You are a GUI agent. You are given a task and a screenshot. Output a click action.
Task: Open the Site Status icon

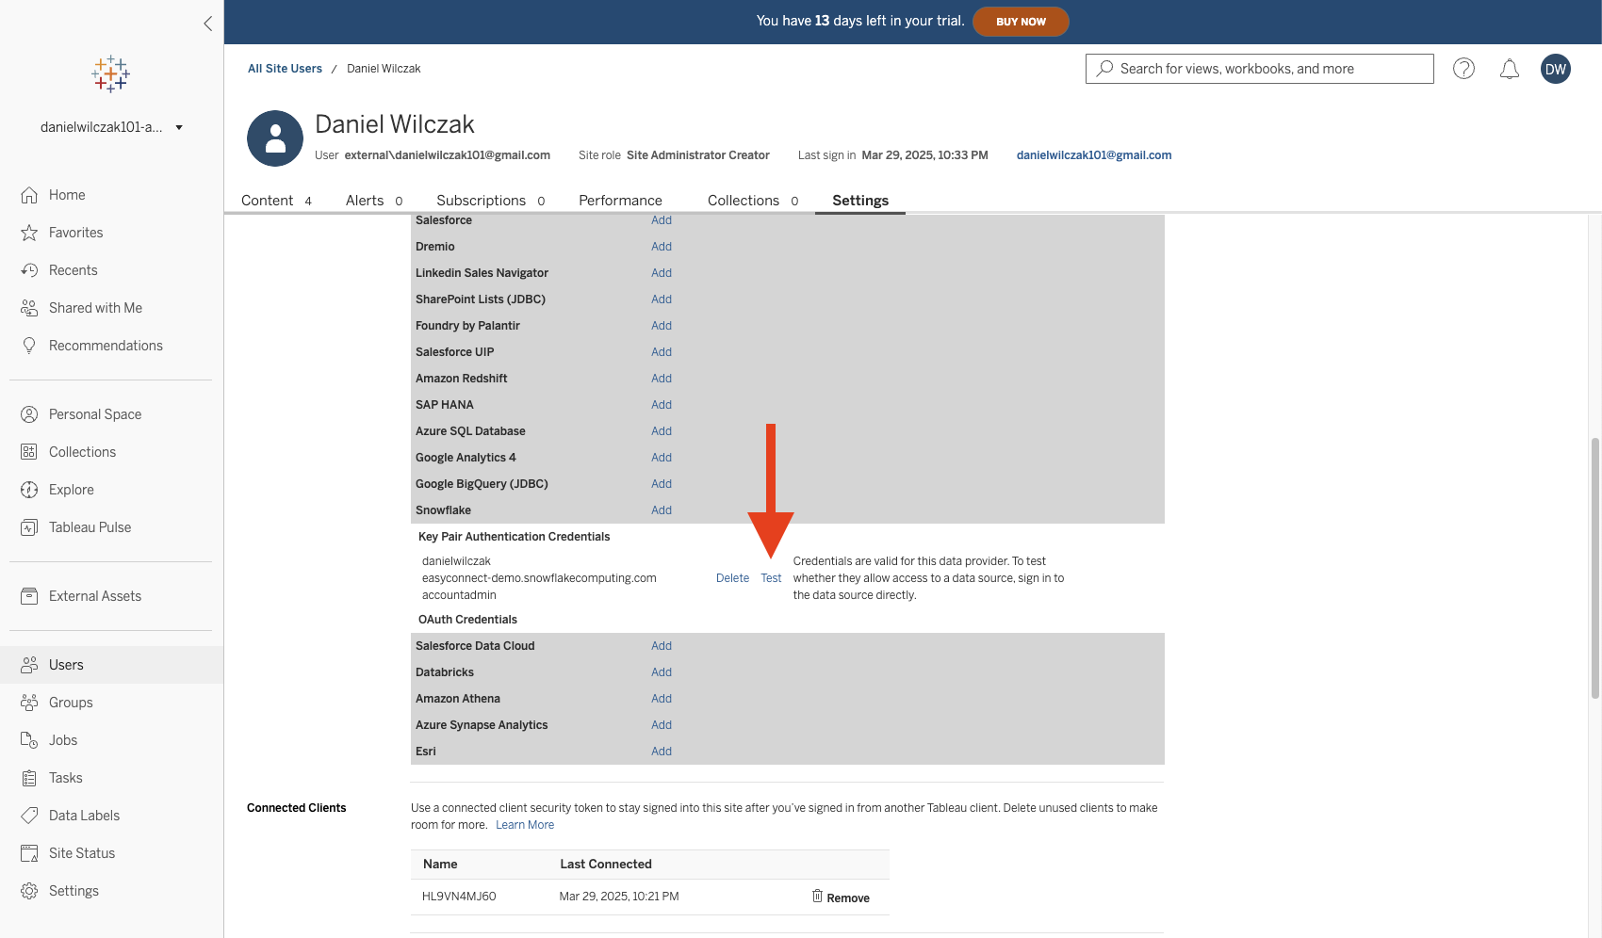pos(29,853)
